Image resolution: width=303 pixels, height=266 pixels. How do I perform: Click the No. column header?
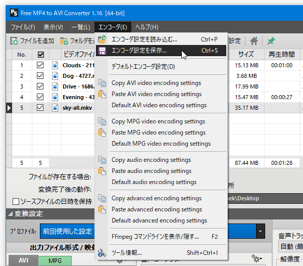[x=22, y=55]
